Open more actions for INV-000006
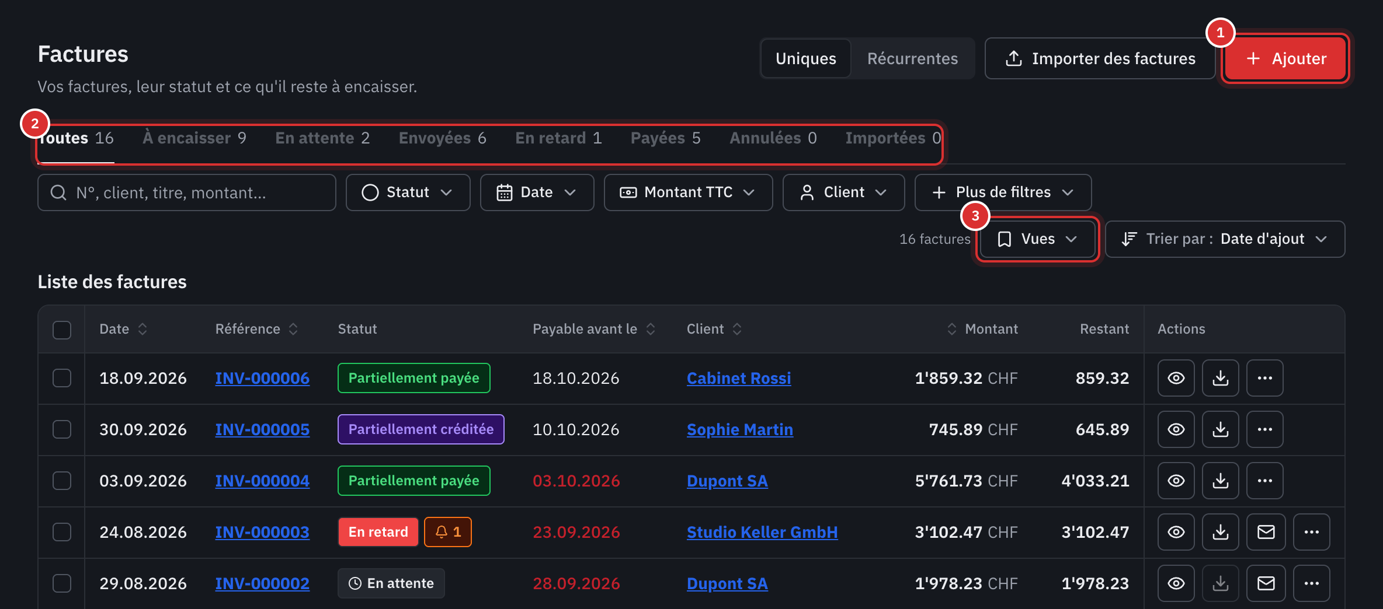1383x609 pixels. (1264, 378)
